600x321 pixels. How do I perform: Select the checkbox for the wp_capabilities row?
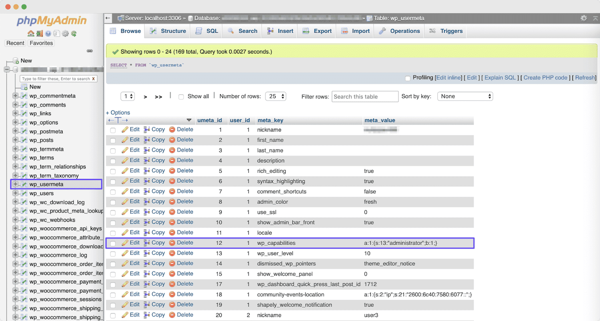113,243
